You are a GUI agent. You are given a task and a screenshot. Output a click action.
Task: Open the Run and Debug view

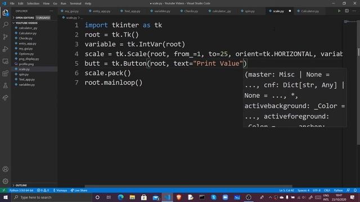pos(5,49)
